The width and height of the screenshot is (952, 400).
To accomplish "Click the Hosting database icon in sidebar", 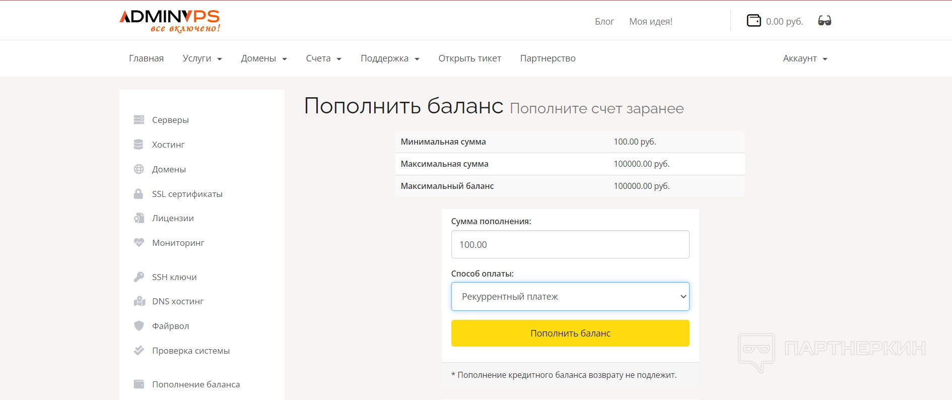I will coord(139,145).
